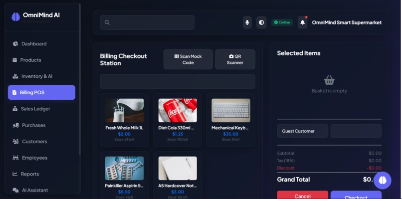This screenshot has width=402, height=199.
Task: Click the red Discount label
Action: pyautogui.click(x=286, y=168)
